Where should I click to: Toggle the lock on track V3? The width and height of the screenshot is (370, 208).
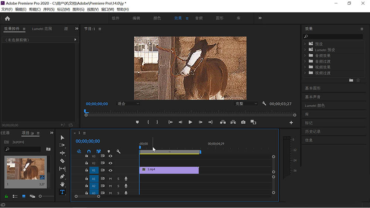click(x=87, y=156)
